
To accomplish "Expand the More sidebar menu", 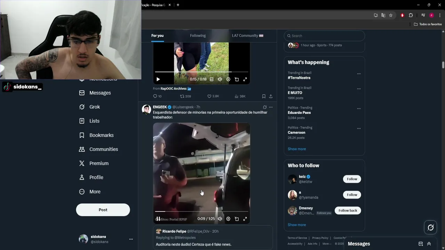I will 90,192.
